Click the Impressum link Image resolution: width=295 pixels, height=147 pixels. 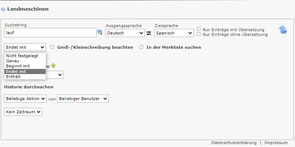click(276, 143)
